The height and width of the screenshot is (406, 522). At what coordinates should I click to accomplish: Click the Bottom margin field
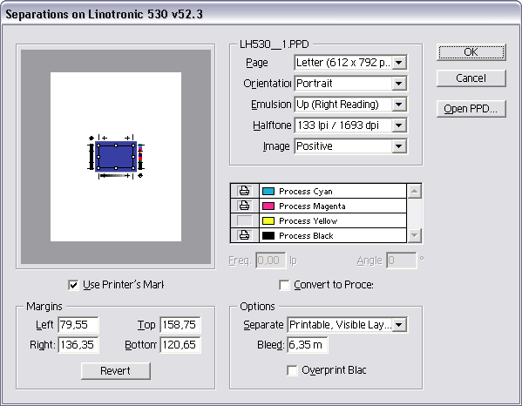pos(180,345)
